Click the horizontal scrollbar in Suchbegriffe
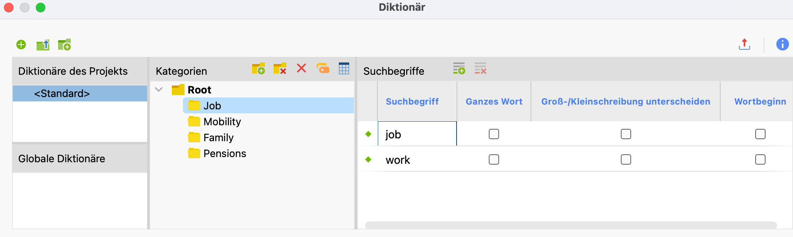Viewport: 793px width, 237px height. 571,225
